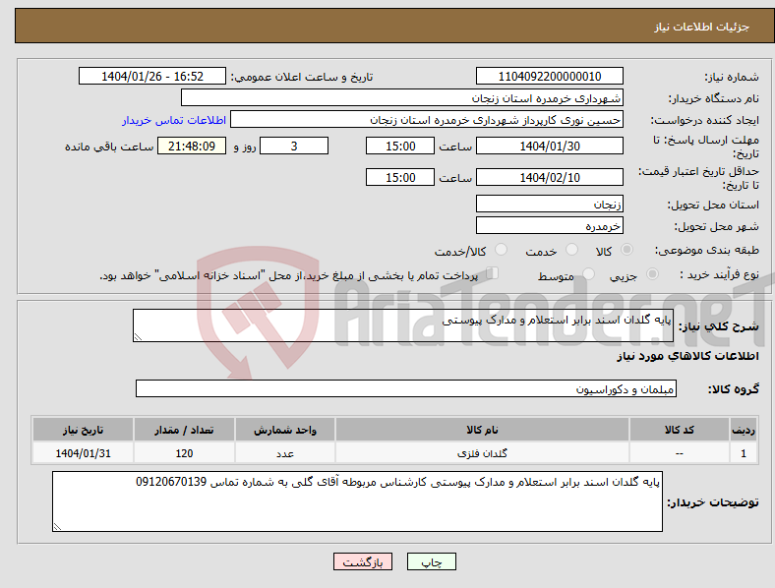Click the resize handle of description textarea
The image size is (775, 588).
[x=138, y=337]
